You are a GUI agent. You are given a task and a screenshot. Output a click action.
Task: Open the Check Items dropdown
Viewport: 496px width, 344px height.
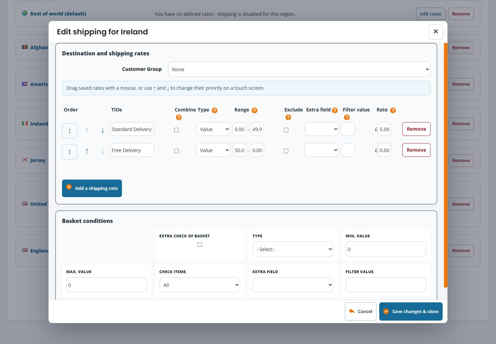tap(200, 285)
